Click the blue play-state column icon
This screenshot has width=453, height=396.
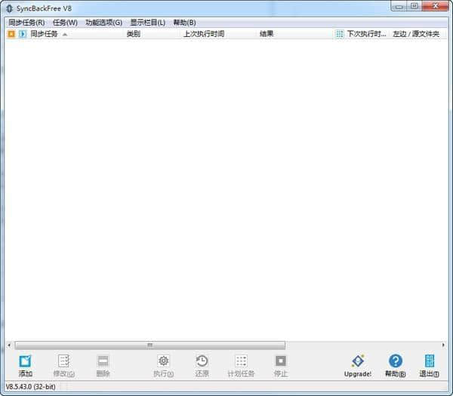coord(23,34)
